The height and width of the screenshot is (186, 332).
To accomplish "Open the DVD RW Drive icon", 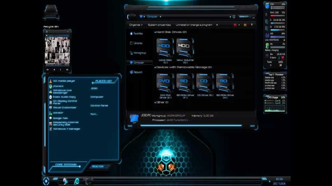I will [165, 83].
